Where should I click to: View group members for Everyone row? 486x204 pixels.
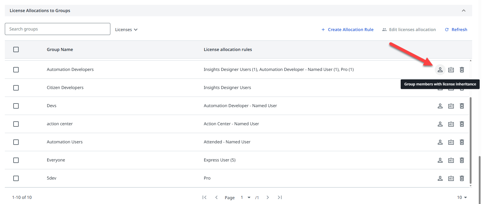(440, 160)
